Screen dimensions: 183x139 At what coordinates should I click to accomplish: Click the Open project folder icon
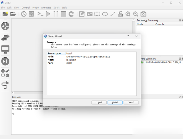(13, 14)
